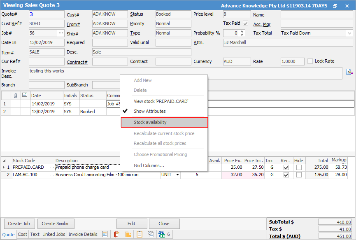Click the red book tab icon
This screenshot has height=240, width=356.
click(x=116, y=234)
